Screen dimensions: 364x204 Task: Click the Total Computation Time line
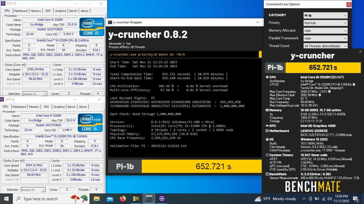(x=169, y=74)
